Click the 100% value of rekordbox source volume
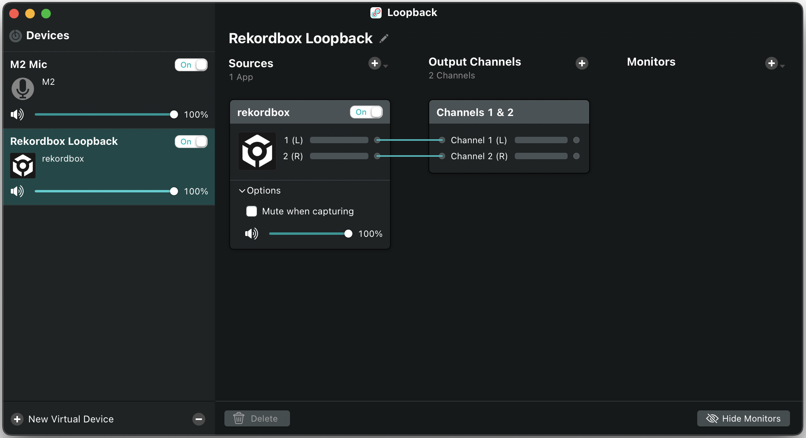The height and width of the screenshot is (438, 806). [x=370, y=234]
